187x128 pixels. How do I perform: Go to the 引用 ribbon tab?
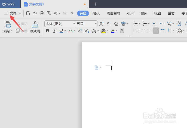(x=130, y=14)
